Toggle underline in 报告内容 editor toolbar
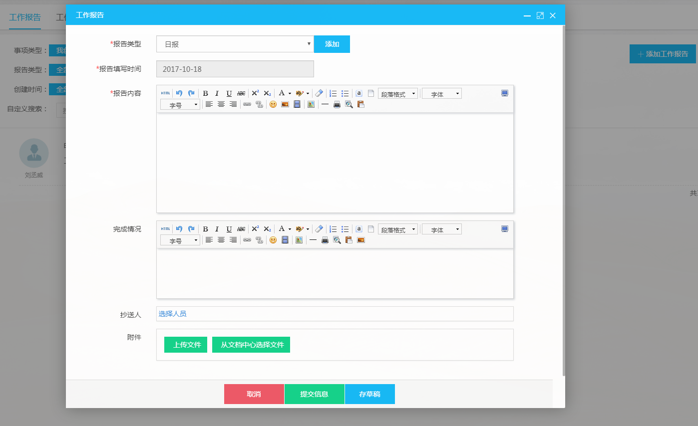 coord(229,93)
